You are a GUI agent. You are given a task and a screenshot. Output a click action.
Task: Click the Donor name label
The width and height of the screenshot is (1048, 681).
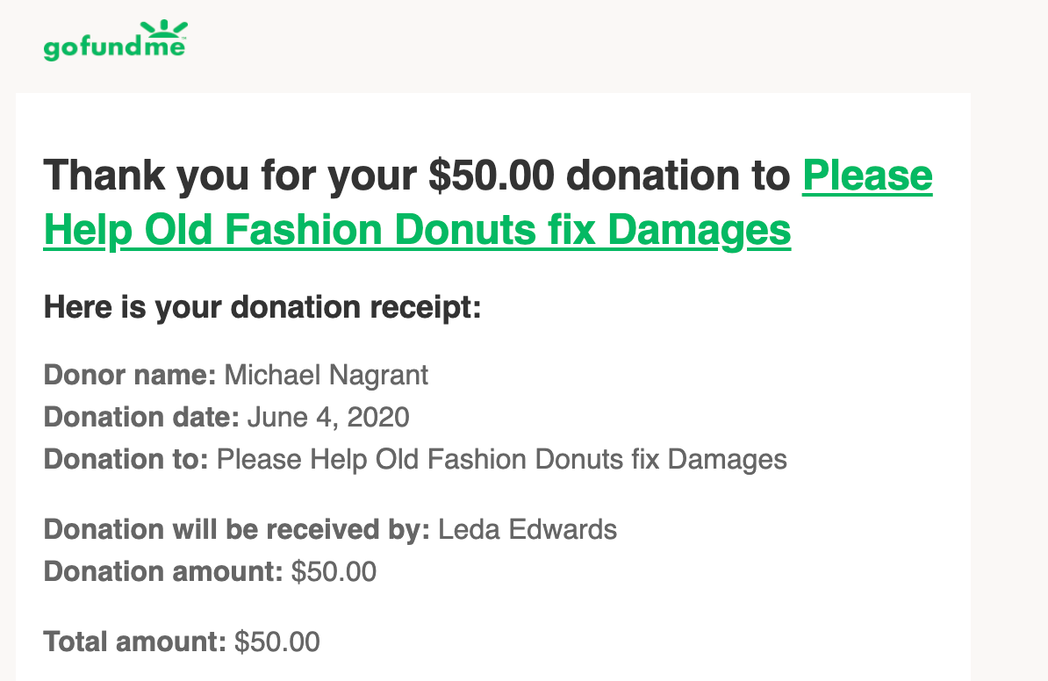(130, 375)
